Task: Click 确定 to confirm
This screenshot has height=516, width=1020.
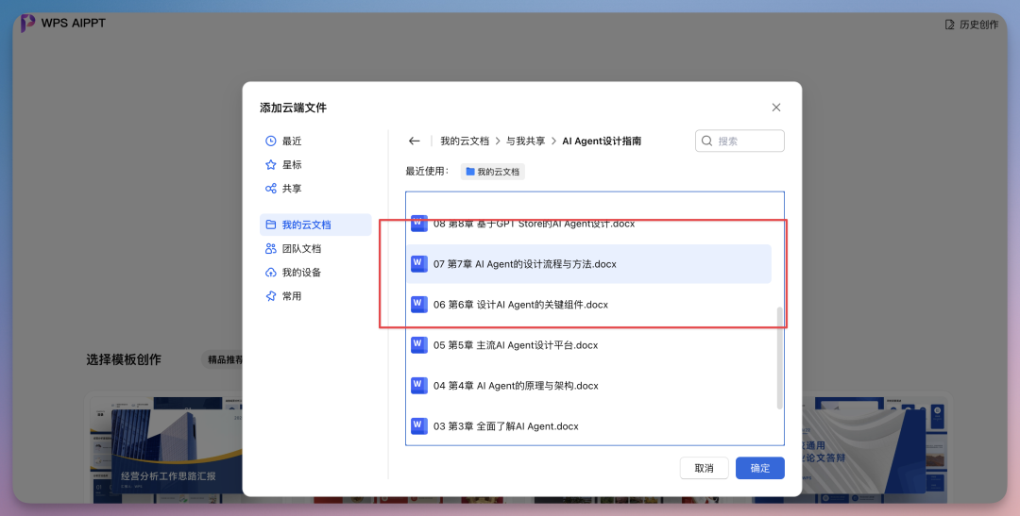Action: click(x=759, y=468)
